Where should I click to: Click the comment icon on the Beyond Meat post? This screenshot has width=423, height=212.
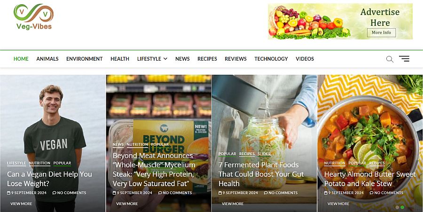click(x=160, y=193)
